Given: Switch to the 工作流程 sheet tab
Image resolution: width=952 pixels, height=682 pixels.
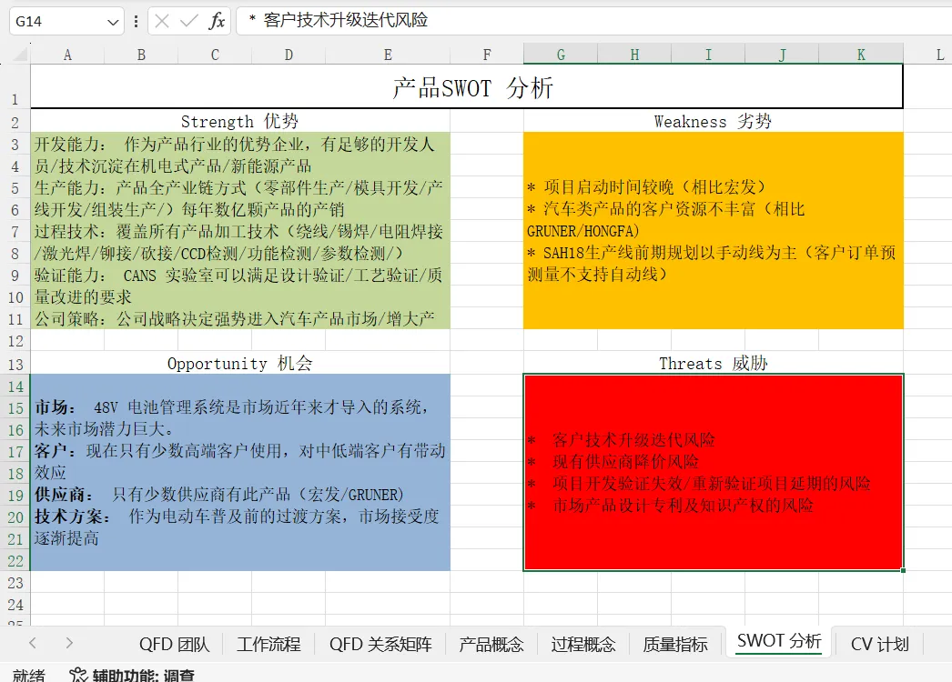Looking at the screenshot, I should pyautogui.click(x=268, y=644).
